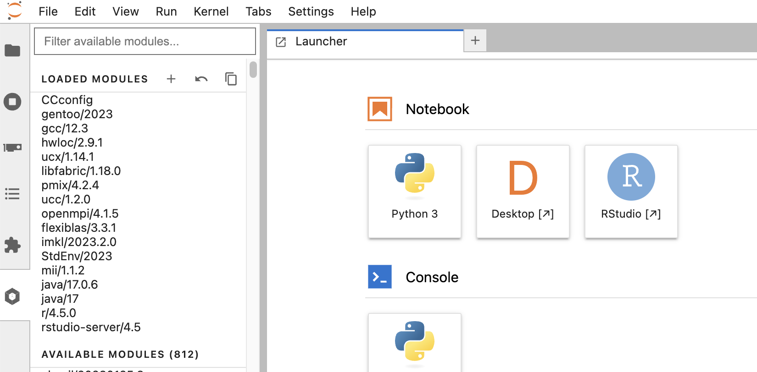This screenshot has width=757, height=372.
Task: Select the StdEnv/2023 loaded module
Action: click(77, 256)
